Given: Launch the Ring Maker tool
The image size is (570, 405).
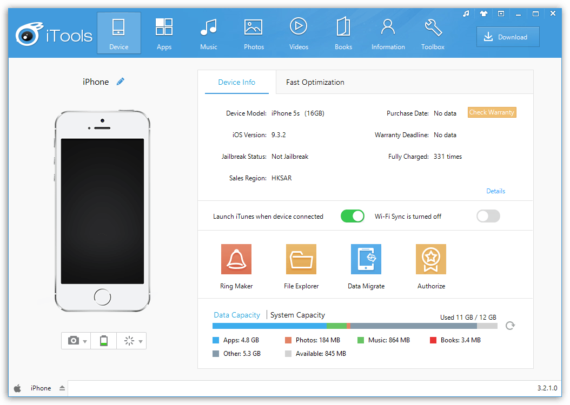Looking at the screenshot, I should (x=236, y=266).
